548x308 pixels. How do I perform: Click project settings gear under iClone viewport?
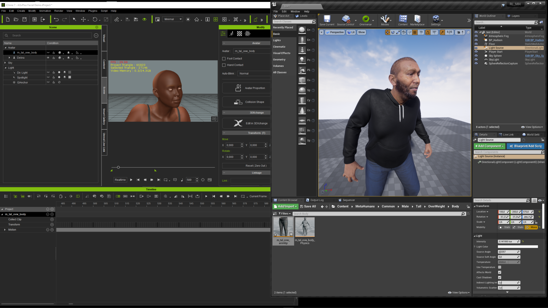[203, 180]
